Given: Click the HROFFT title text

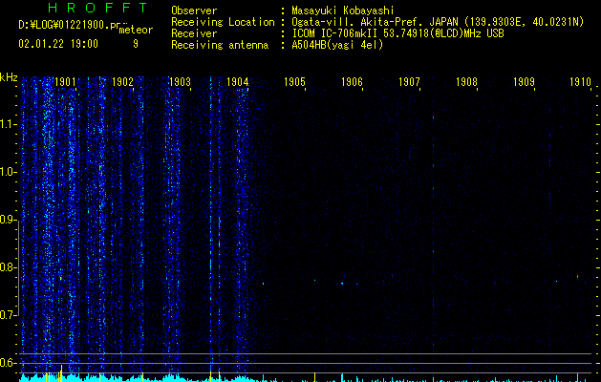Looking at the screenshot, I should tap(98, 8).
